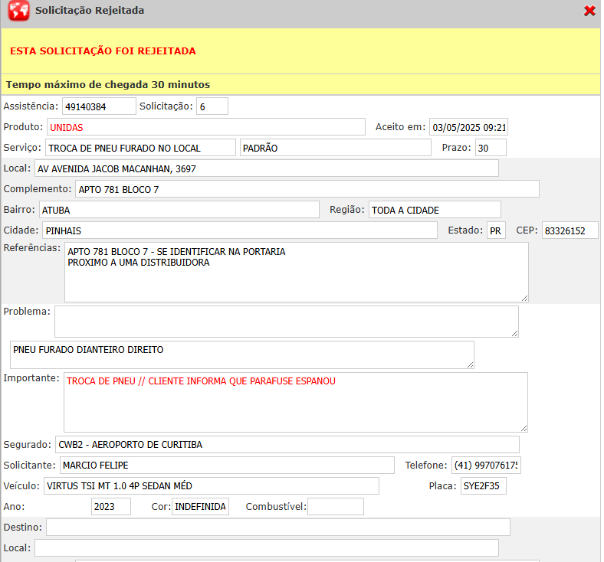Click the PNEU FURADO DIANTEIRO DIREITO text area
604x562 pixels.
242,355
